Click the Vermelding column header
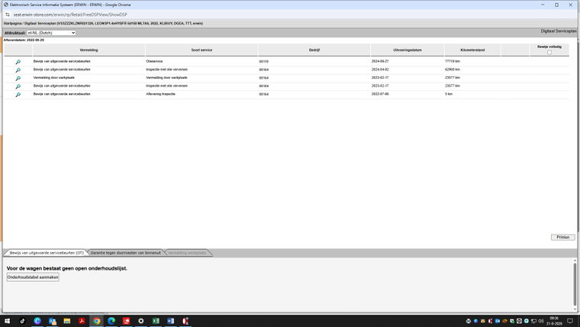The width and height of the screenshot is (580, 327). tap(89, 50)
